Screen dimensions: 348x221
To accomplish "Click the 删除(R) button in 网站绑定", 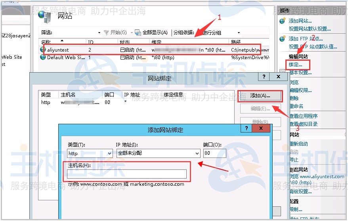I will coord(260,121).
